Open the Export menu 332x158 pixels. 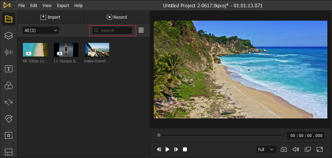coord(63,6)
